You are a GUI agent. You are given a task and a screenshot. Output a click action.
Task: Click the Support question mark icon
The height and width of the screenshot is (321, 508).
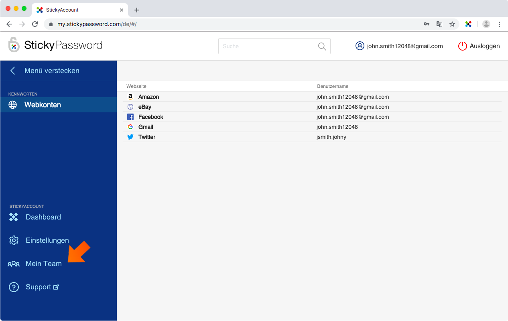coord(14,287)
